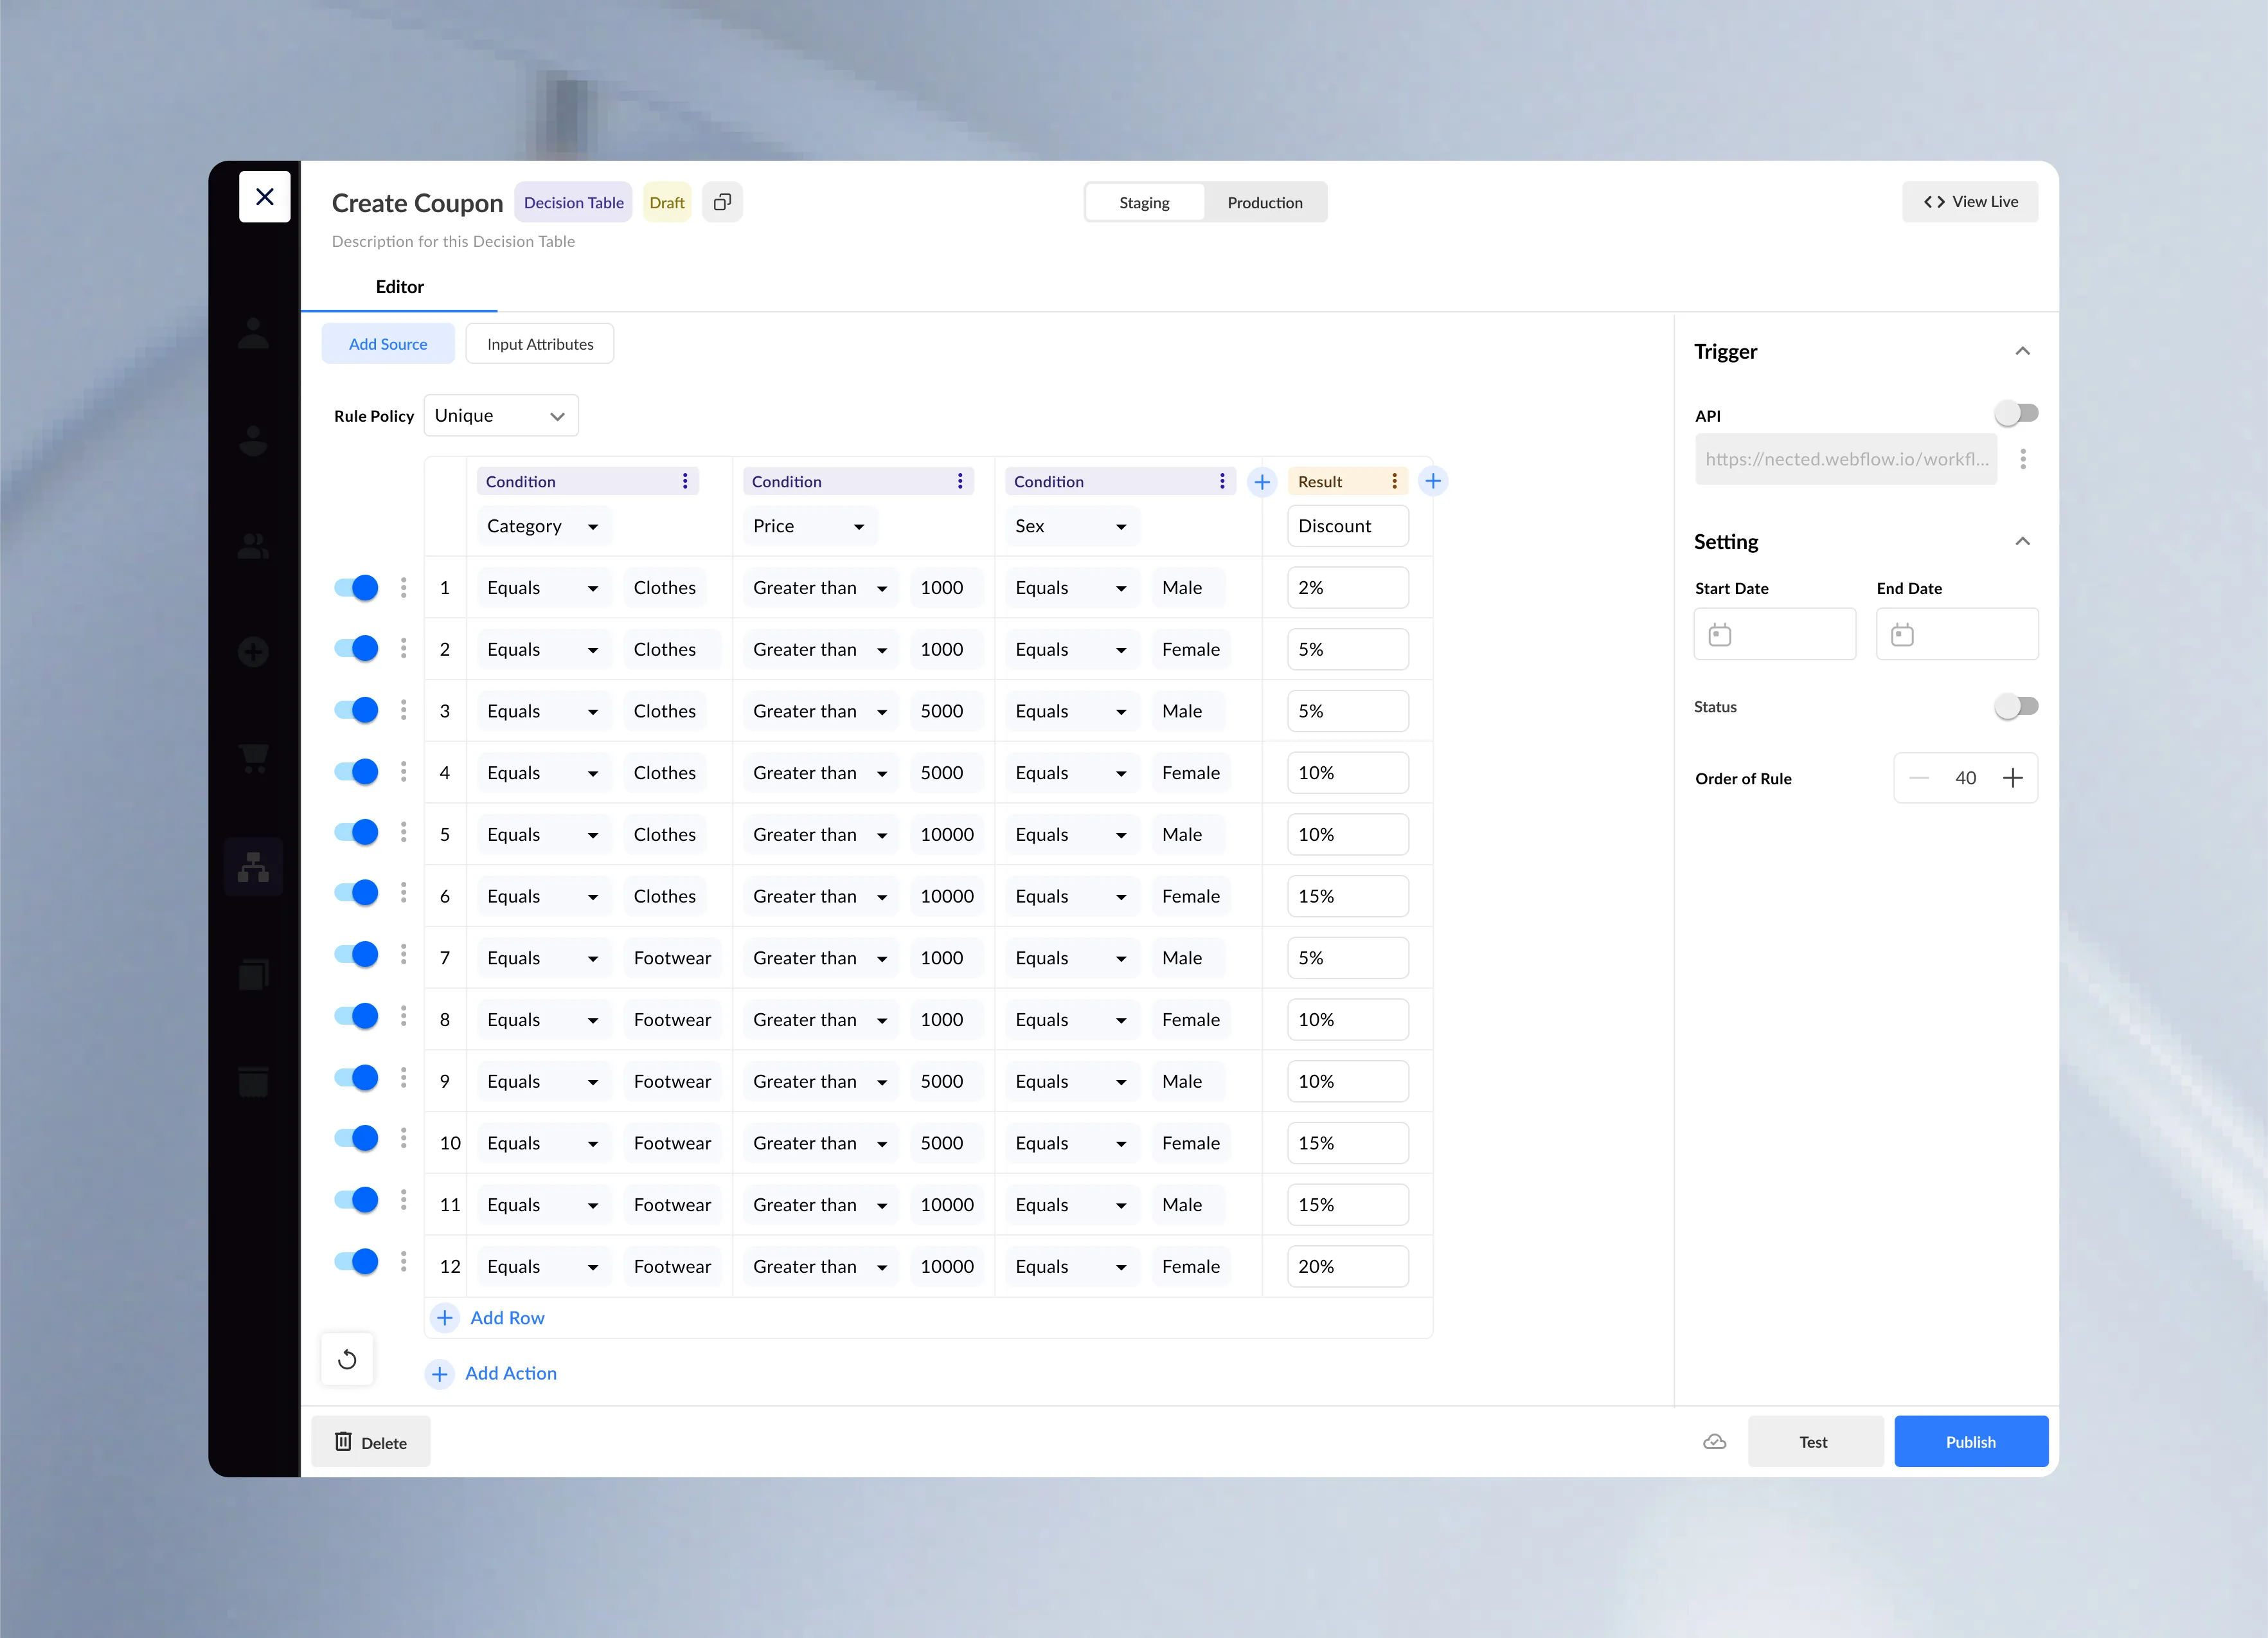Image resolution: width=2268 pixels, height=1638 pixels.
Task: Enable the API trigger toggle
Action: pos(2017,412)
